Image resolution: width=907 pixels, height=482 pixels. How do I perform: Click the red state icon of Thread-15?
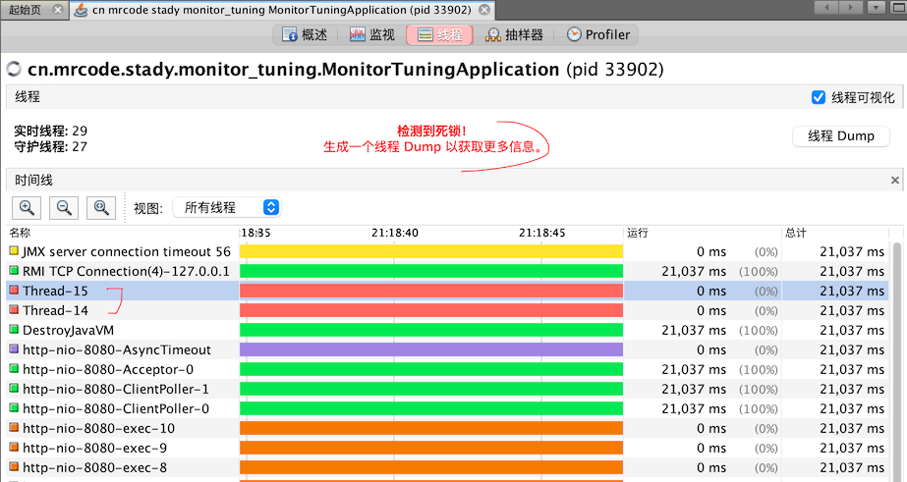[14, 291]
